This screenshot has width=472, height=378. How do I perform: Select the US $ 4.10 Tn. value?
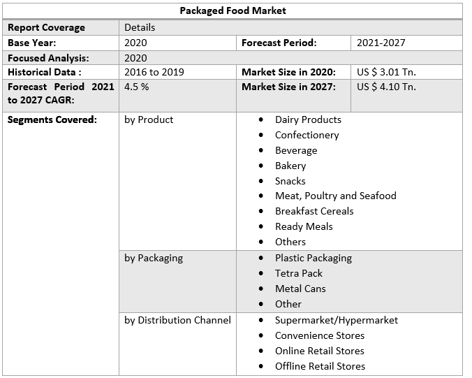click(386, 87)
